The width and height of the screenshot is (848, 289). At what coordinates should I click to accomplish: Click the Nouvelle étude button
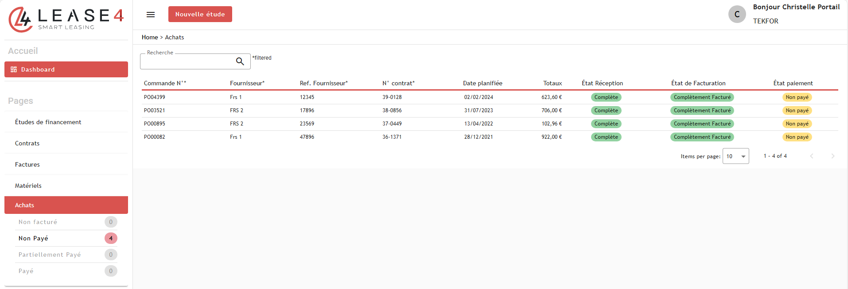(200, 14)
